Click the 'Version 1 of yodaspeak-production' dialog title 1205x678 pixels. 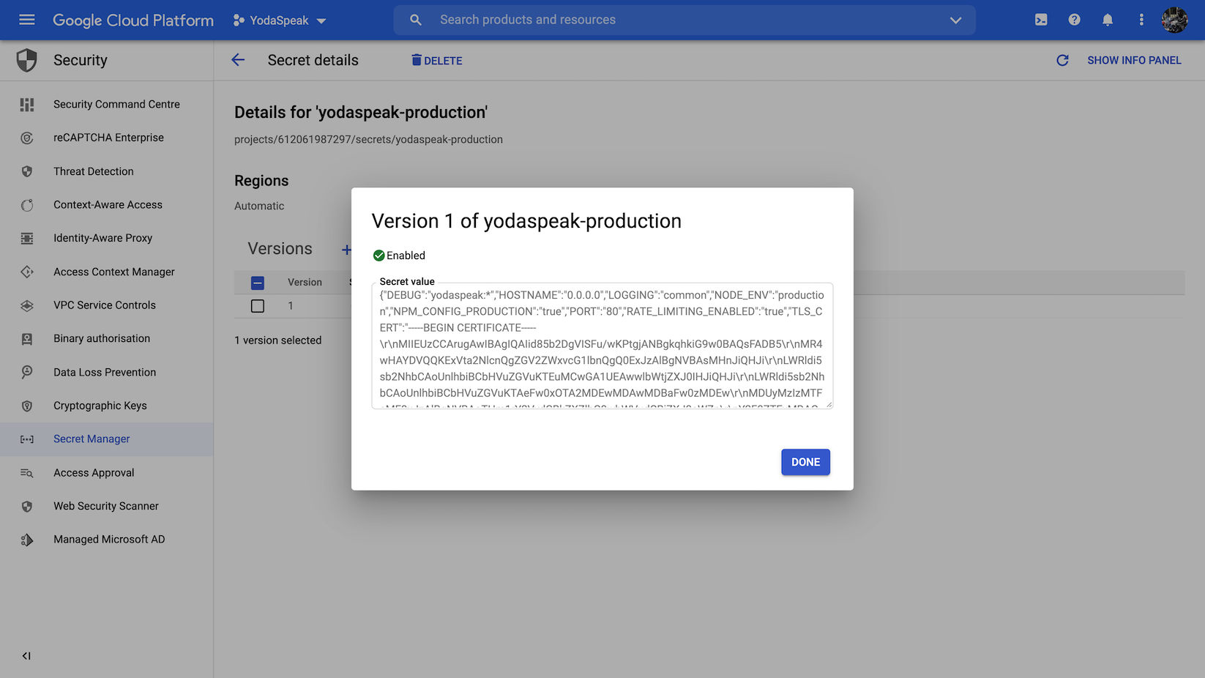click(x=526, y=221)
